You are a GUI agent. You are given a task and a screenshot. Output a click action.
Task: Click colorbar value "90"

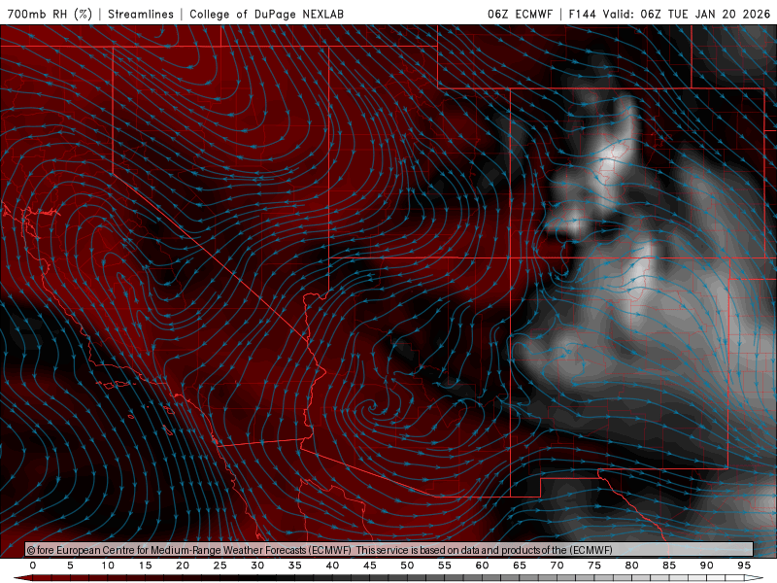706,566
